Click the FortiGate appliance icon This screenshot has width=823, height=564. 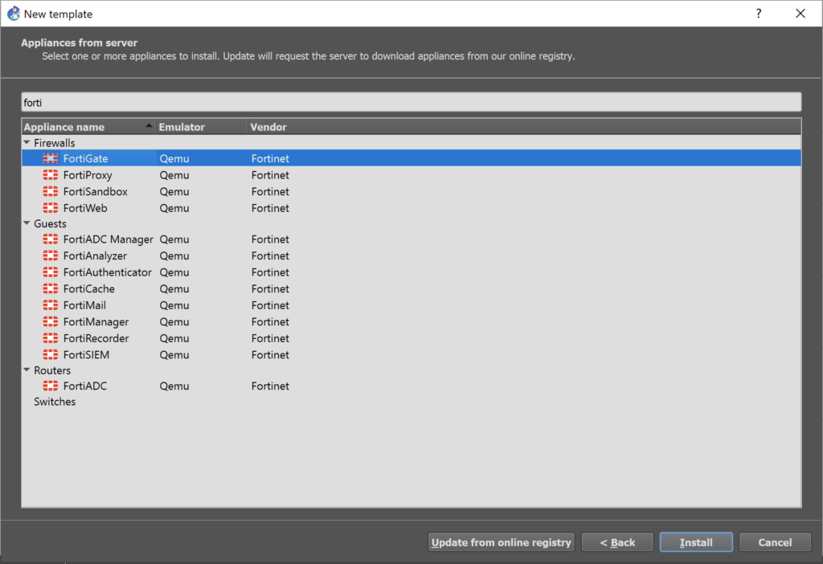pyautogui.click(x=51, y=157)
